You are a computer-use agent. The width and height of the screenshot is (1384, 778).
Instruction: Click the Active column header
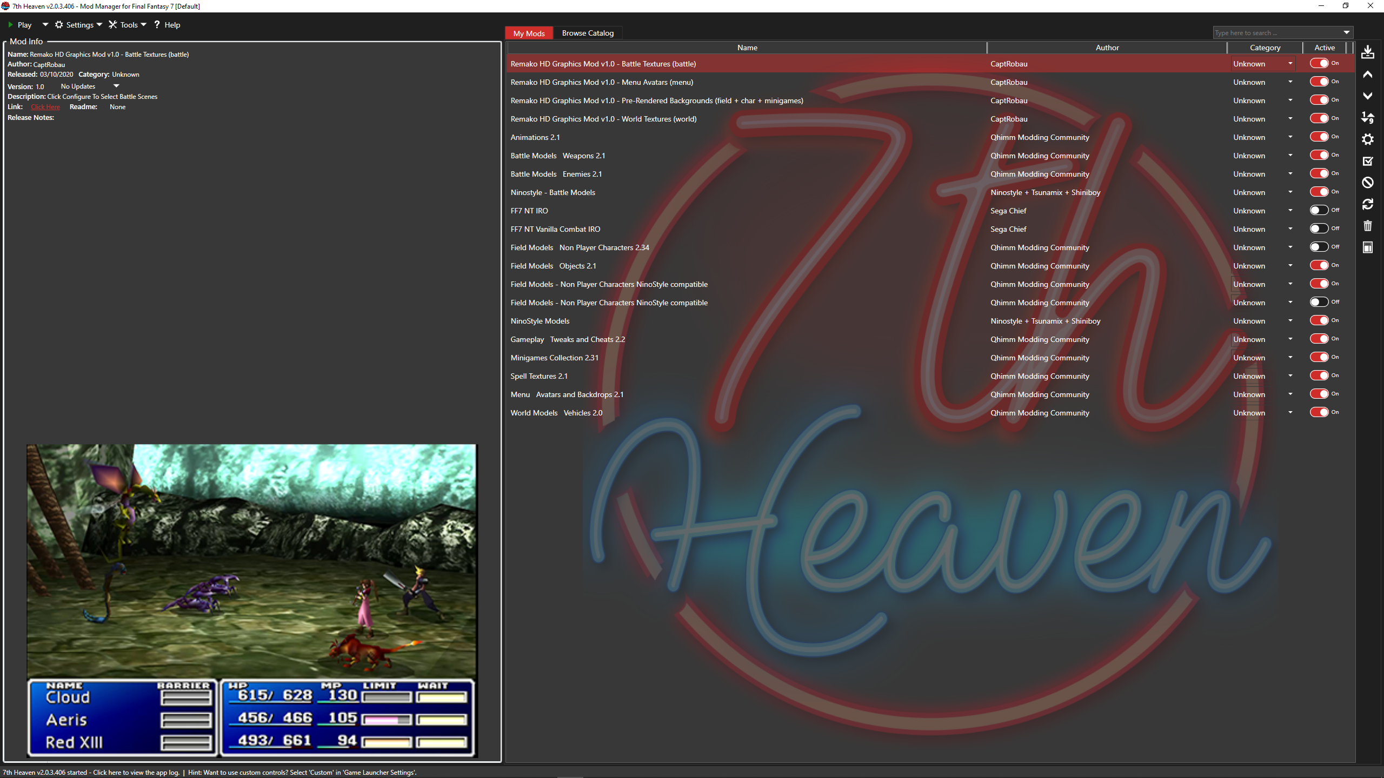[1325, 48]
